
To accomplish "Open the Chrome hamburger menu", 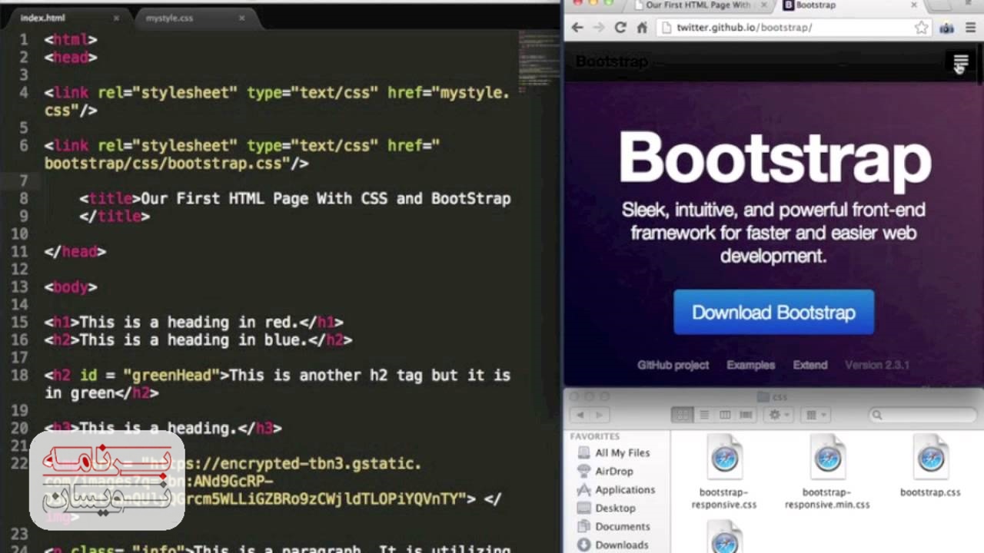I will coord(971,28).
